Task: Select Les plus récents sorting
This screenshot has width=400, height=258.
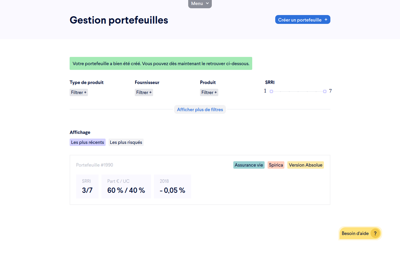Action: coord(88,142)
